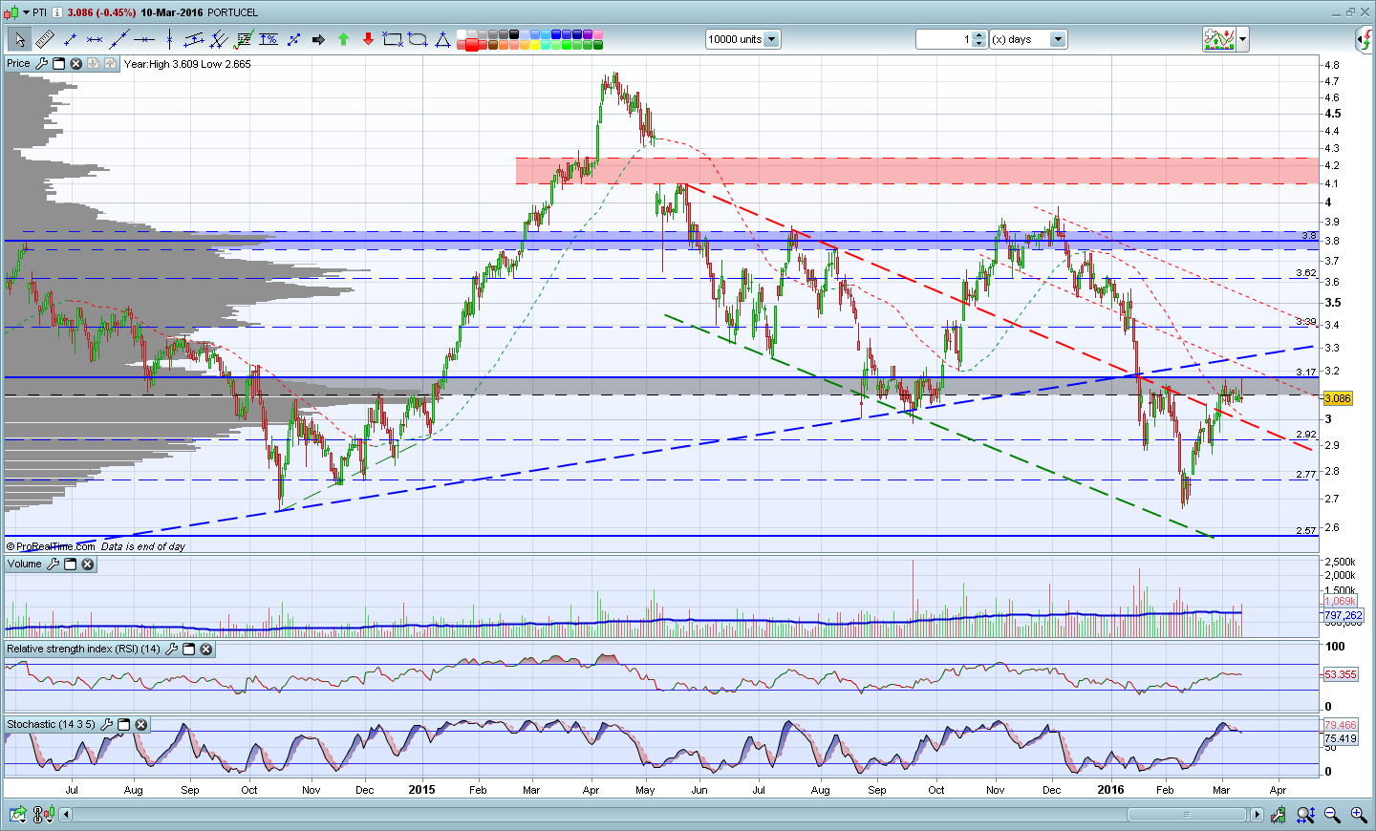Select the ellipse drawing tool
Image resolution: width=1376 pixels, height=831 pixels.
(418, 39)
